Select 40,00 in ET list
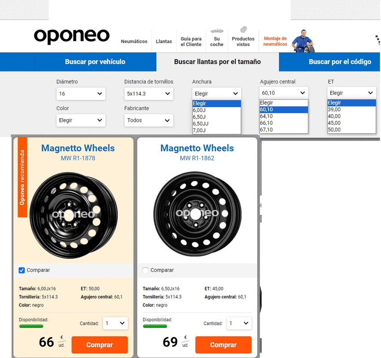The width and height of the screenshot is (381, 358). coord(351,116)
